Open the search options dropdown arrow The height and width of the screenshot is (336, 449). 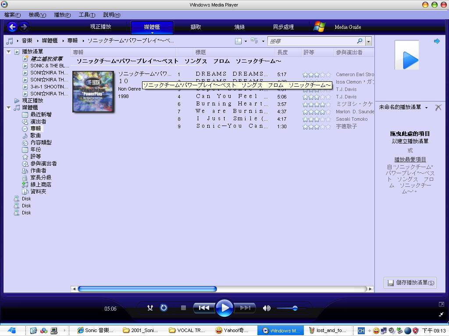368,40
